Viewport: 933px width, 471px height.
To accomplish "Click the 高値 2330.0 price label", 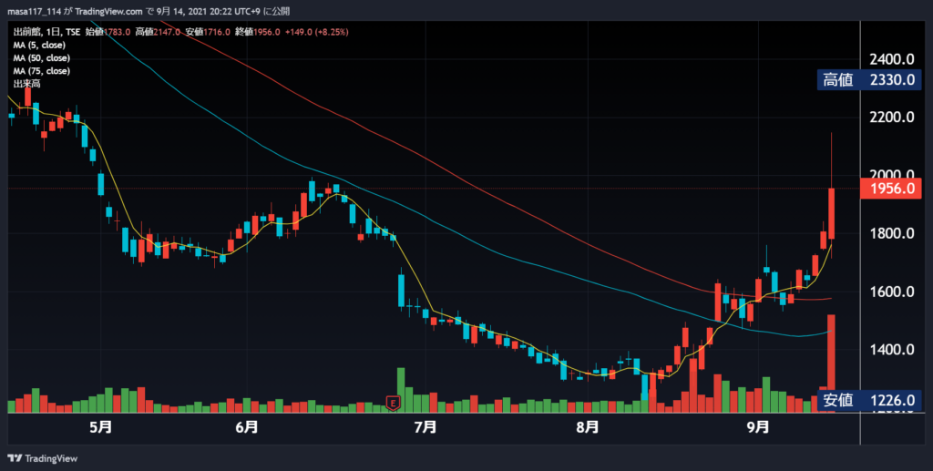I will point(868,79).
